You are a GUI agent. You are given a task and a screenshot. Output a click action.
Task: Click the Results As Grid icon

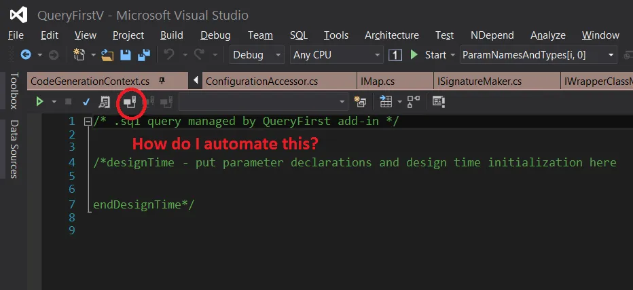tap(386, 102)
